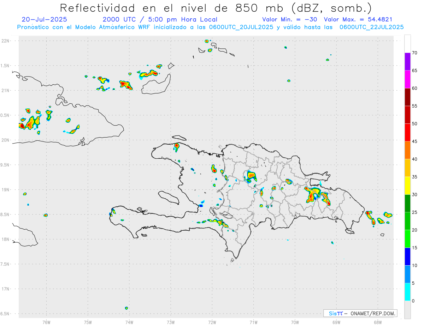Click the "21N" latitude axis label
The height and width of the screenshot is (327, 424).
(5, 90)
